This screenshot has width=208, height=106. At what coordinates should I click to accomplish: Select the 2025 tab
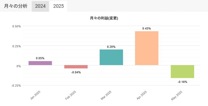(58, 6)
